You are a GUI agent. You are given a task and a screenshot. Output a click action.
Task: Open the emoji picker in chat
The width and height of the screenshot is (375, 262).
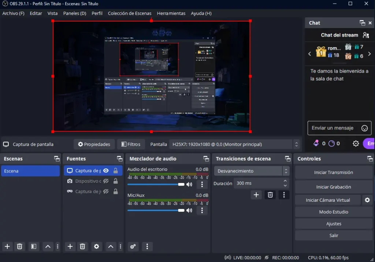pyautogui.click(x=364, y=128)
